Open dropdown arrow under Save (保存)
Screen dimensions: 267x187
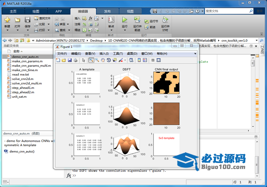pyautogui.click(x=28, y=30)
